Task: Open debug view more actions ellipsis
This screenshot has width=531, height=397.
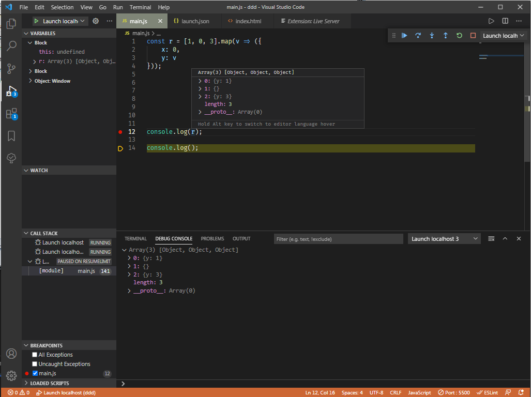Action: pos(110,21)
